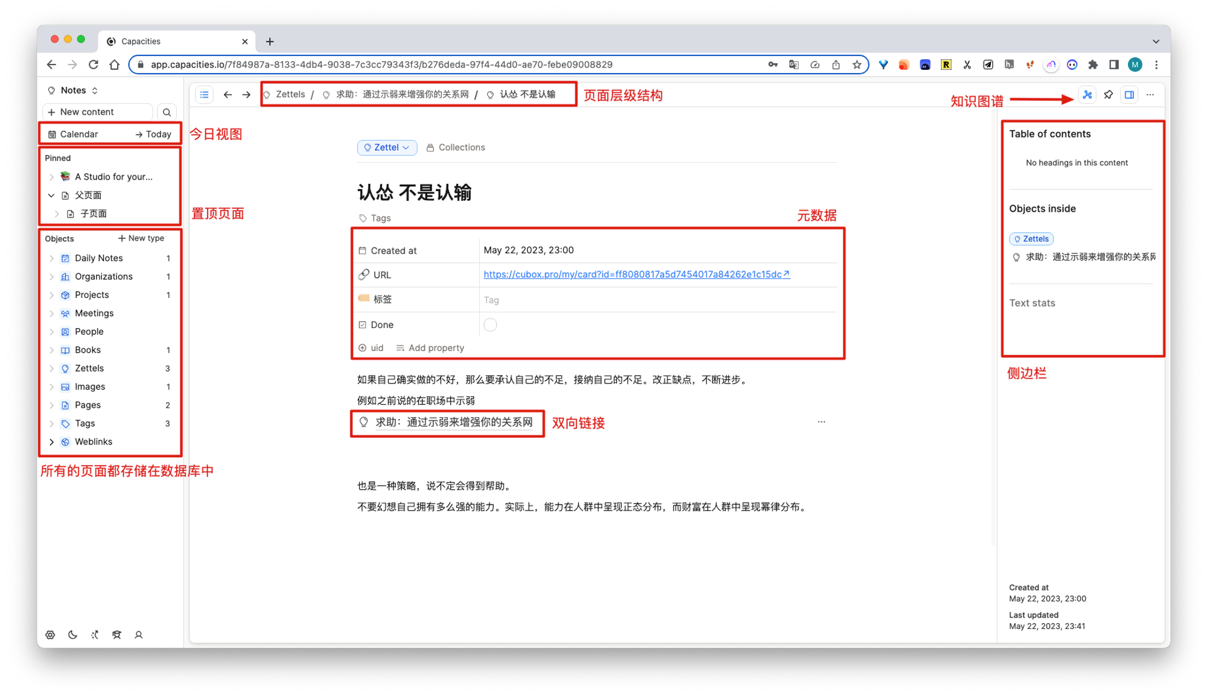Open the knowledge graph view icon

coord(1087,95)
